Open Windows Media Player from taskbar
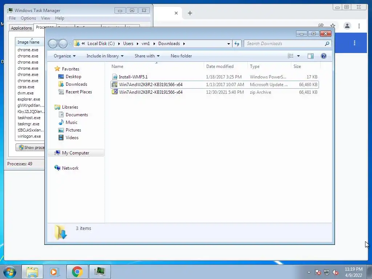Viewport: 372px width, 279px height. (54, 272)
